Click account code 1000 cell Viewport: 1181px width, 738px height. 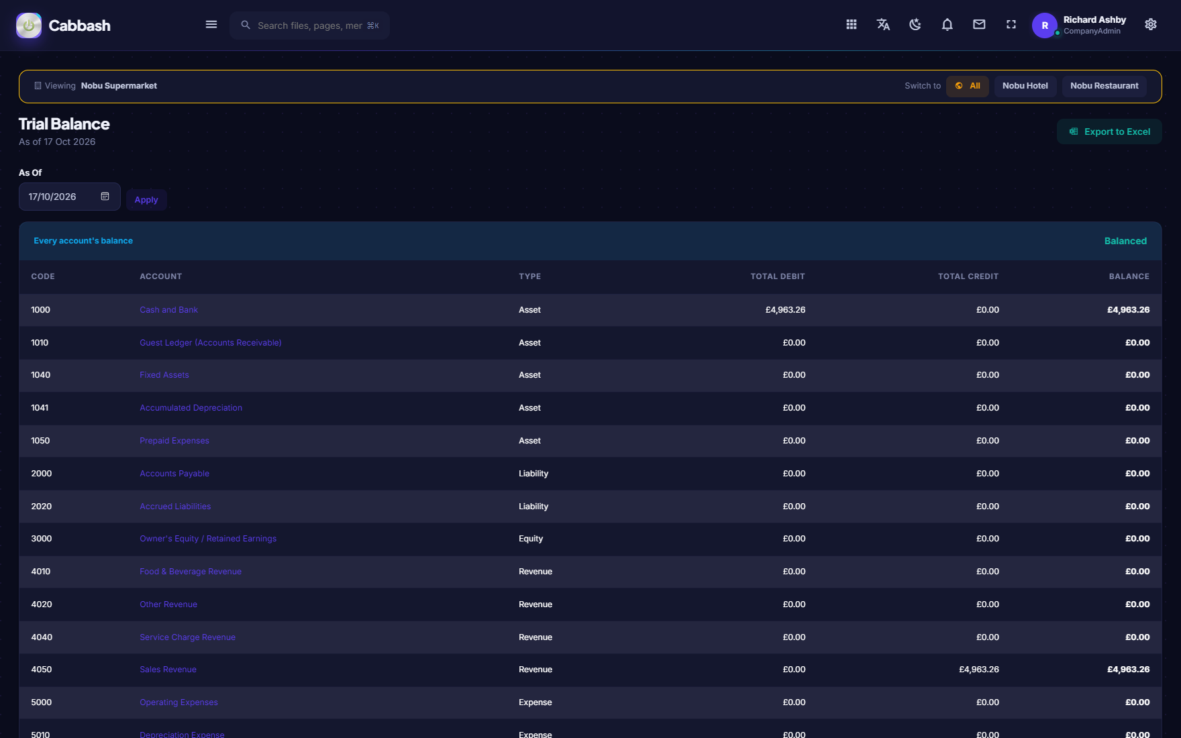pyautogui.click(x=40, y=310)
